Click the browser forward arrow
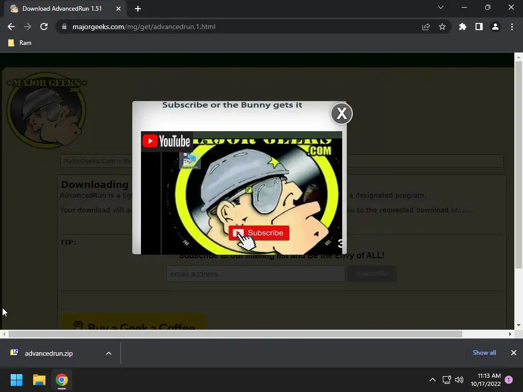 point(28,27)
